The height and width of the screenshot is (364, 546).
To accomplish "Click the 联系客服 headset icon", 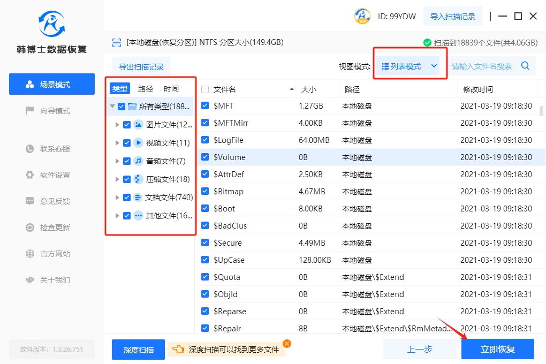I will point(30,149).
